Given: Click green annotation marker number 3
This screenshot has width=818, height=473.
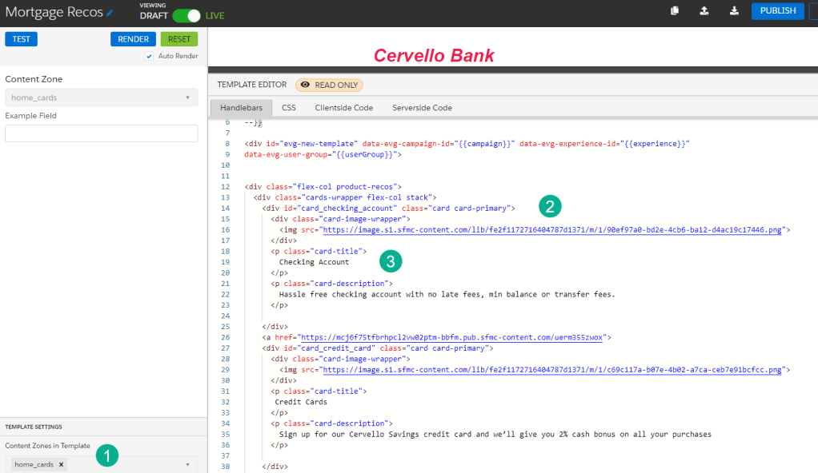Looking at the screenshot, I should click(x=389, y=260).
